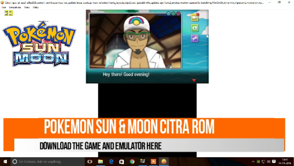Click the red X circle on game frame
Viewport: 294px width, 166px height.
(x=178, y=13)
